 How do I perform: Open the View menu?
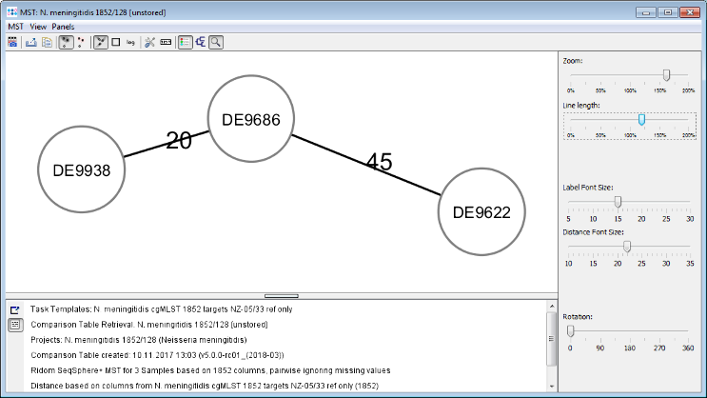point(37,27)
